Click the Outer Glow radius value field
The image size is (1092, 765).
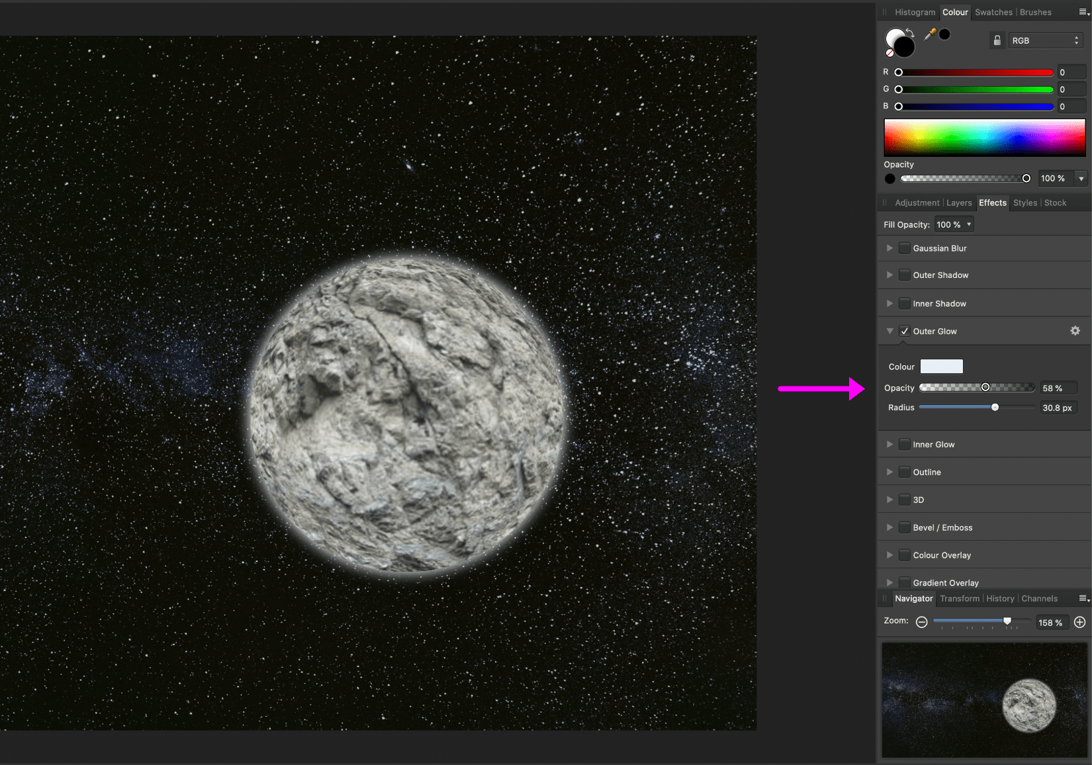pyautogui.click(x=1057, y=408)
